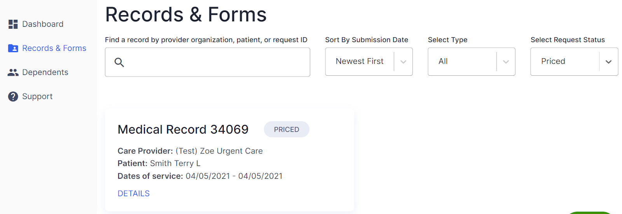Click the PRICED status badge
The width and height of the screenshot is (622, 214).
287,129
